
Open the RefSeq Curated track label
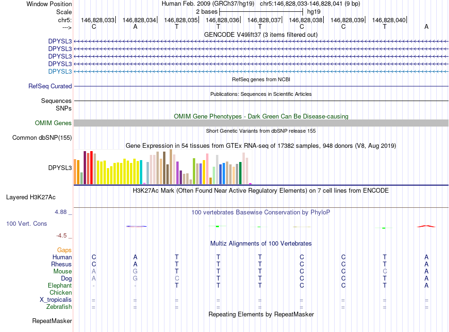point(50,86)
